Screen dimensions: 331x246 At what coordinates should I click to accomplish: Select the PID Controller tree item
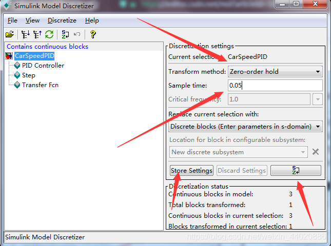[43, 66]
